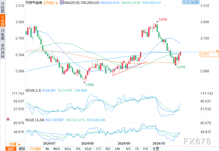The height and width of the screenshot is (151, 219).
Task: Enable the VOL indicator
Action: click(79, 149)
